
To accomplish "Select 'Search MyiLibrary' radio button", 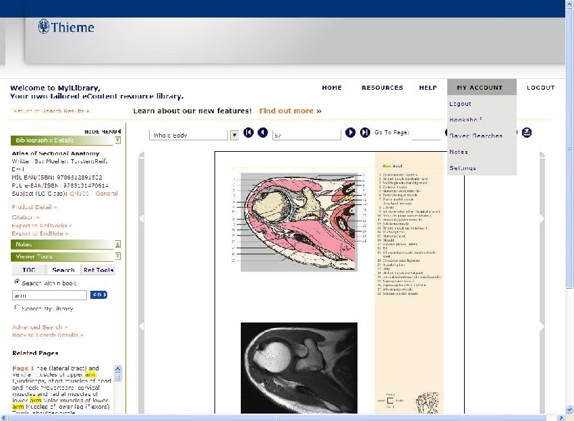I will (x=17, y=307).
